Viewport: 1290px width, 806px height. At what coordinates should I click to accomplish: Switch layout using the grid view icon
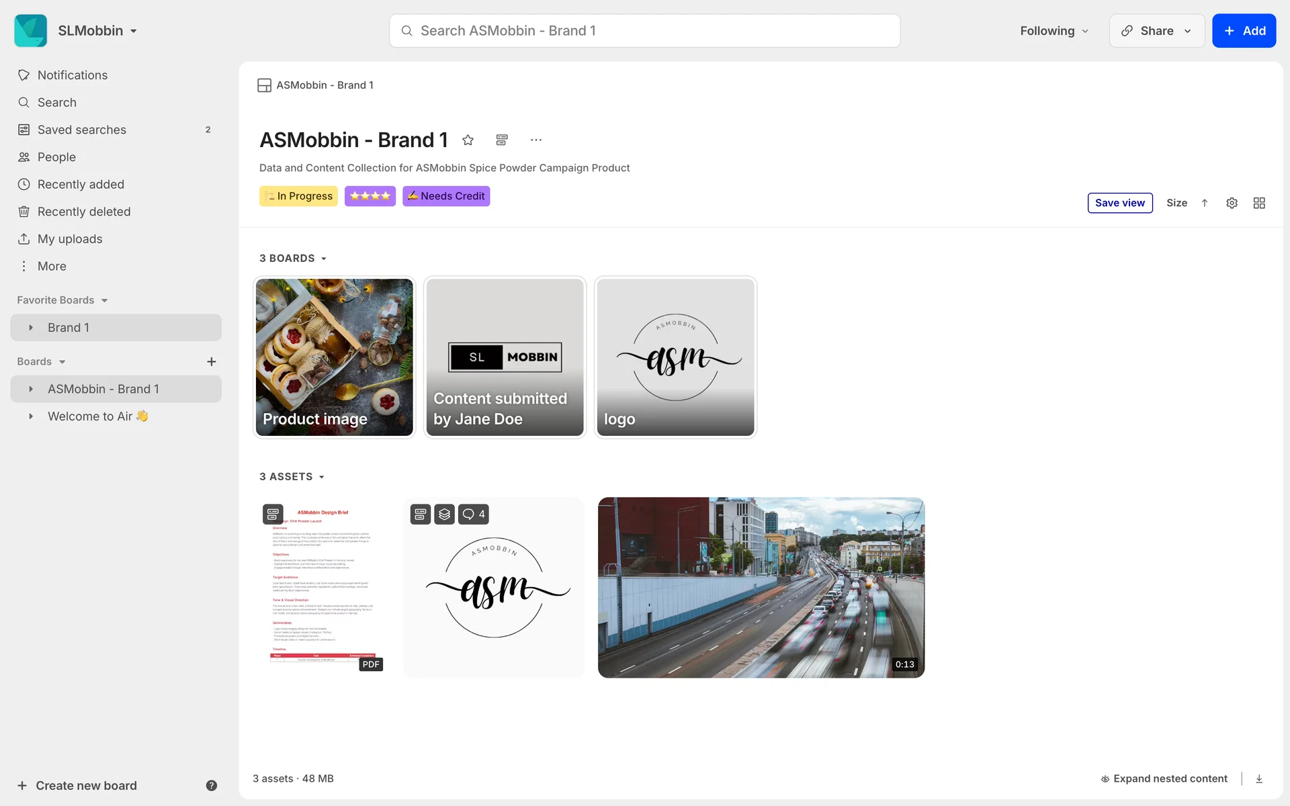(x=1259, y=203)
